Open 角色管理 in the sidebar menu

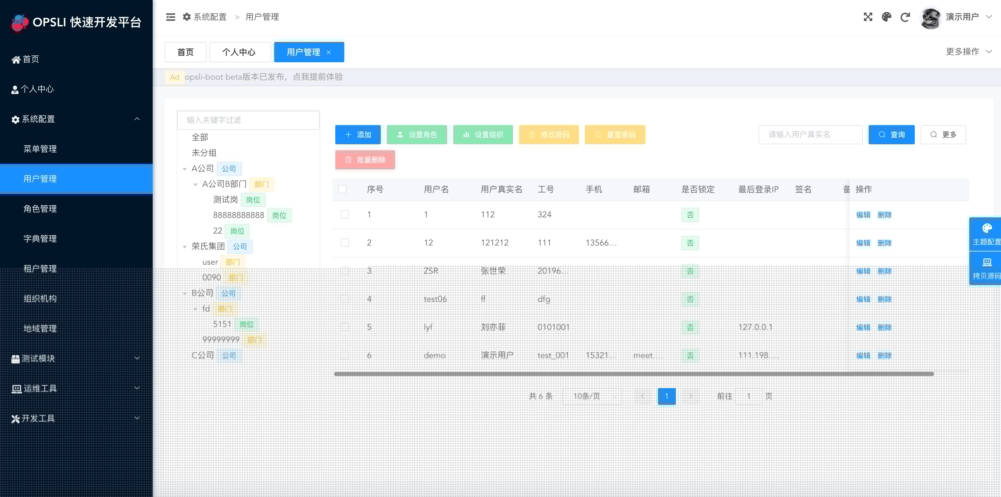point(40,209)
